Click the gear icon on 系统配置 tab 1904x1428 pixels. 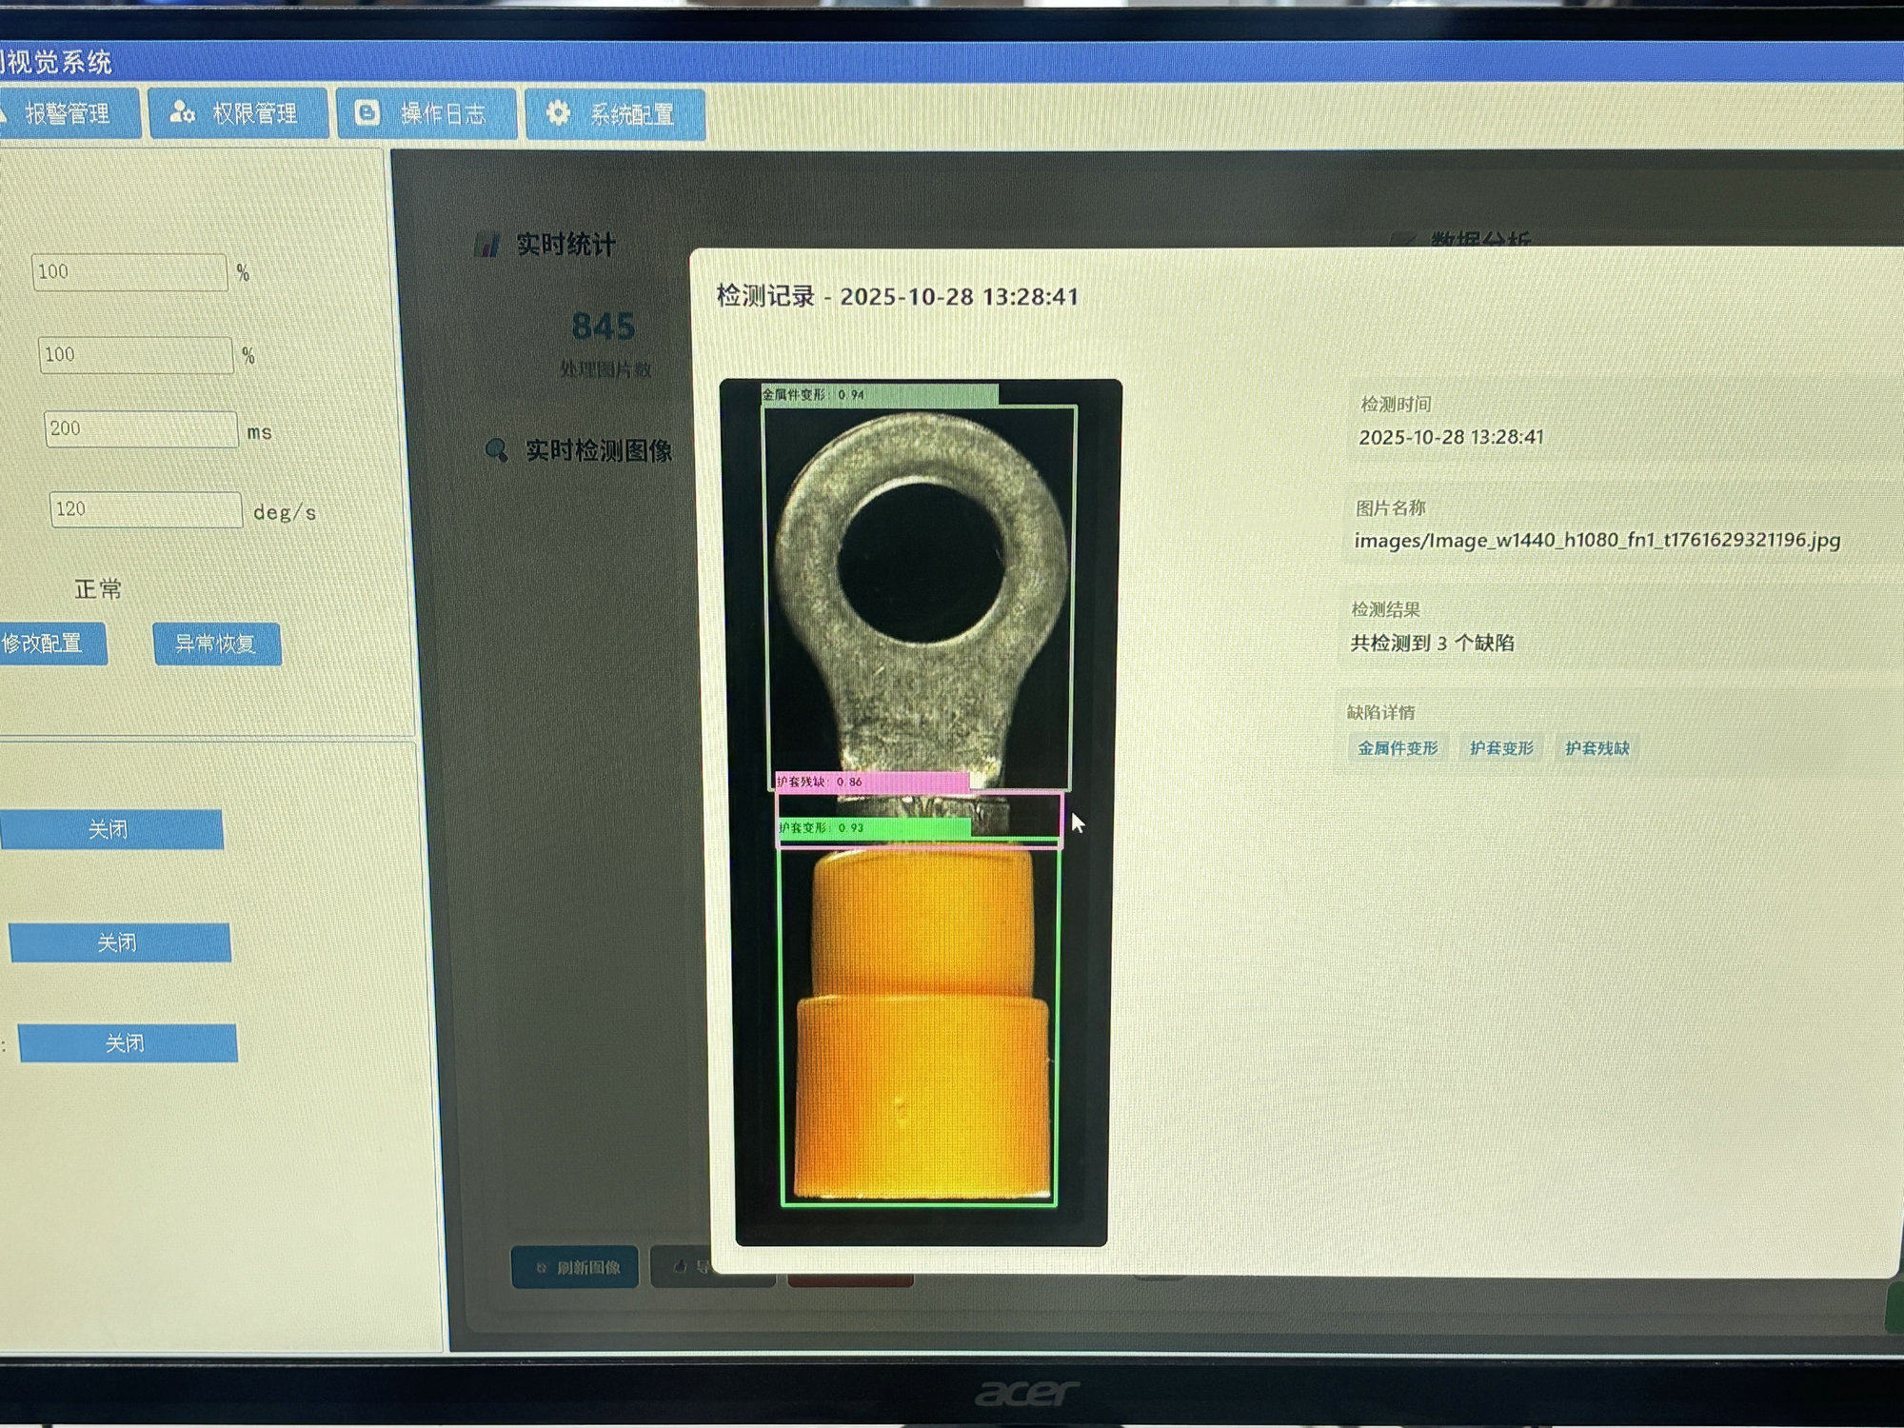(x=559, y=113)
